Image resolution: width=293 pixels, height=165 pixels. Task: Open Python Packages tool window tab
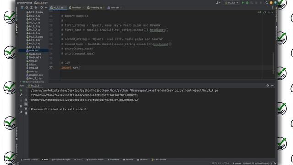point(61,159)
